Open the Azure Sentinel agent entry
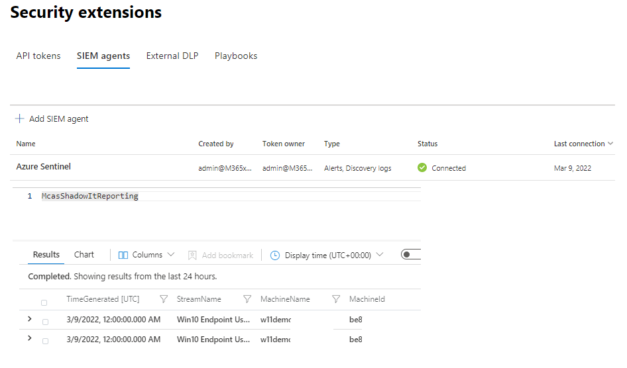The image size is (627, 368). 44,167
